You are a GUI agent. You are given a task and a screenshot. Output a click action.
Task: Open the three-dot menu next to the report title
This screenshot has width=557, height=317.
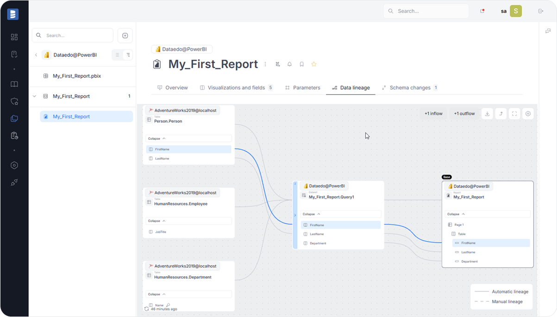[265, 64]
